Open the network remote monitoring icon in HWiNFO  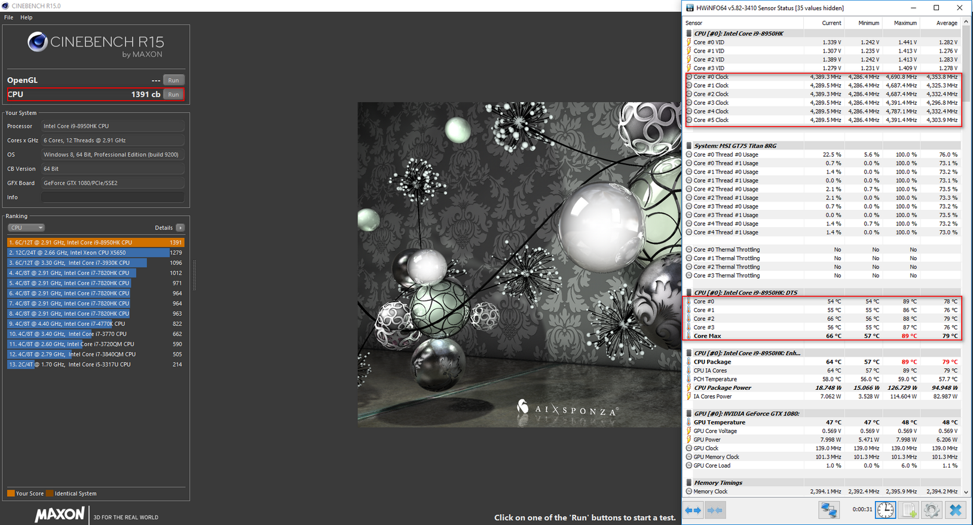click(x=828, y=510)
